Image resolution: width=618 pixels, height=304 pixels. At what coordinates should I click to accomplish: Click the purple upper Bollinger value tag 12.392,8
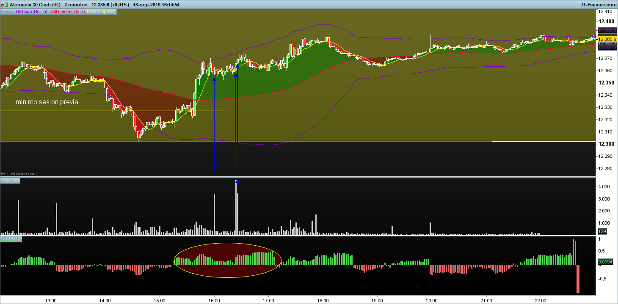607,31
